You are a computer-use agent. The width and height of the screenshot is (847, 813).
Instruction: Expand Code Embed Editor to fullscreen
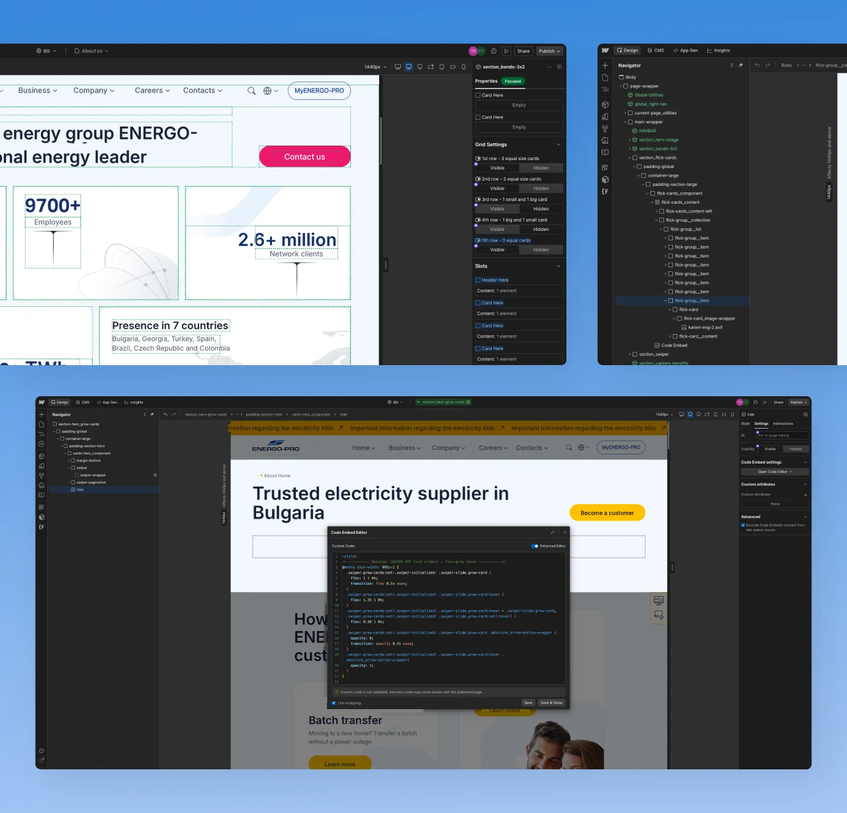pos(553,533)
